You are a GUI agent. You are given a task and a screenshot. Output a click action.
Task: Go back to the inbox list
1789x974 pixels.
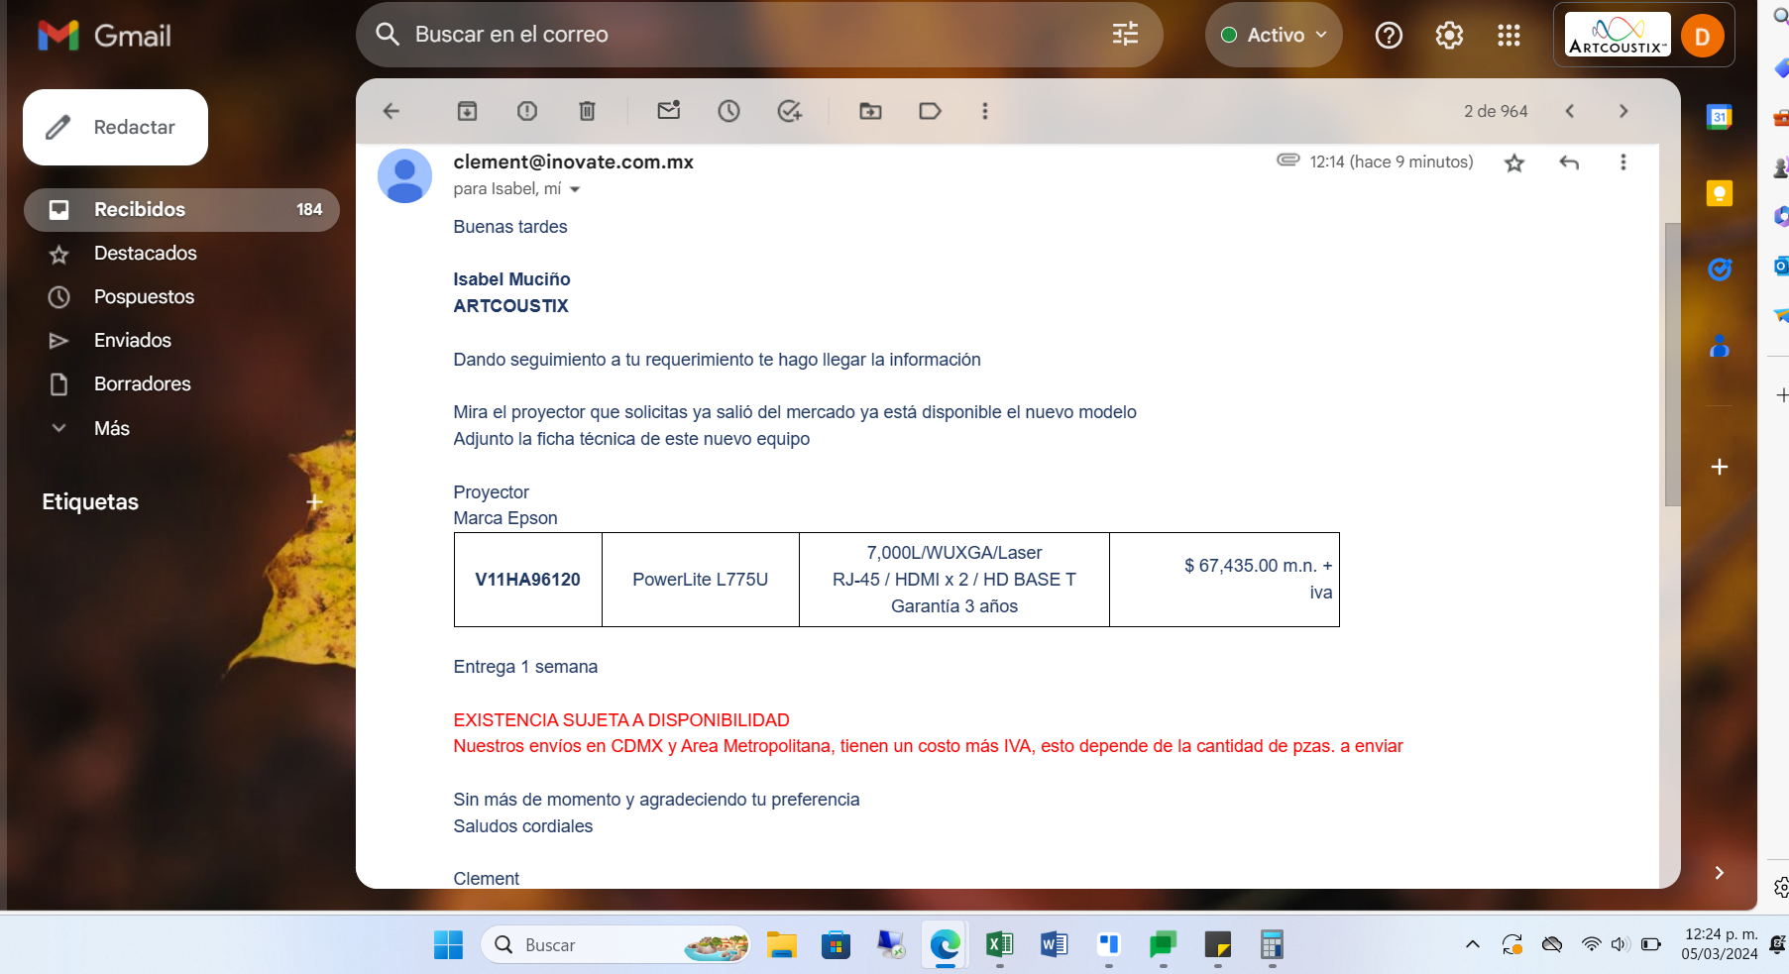[x=391, y=111]
